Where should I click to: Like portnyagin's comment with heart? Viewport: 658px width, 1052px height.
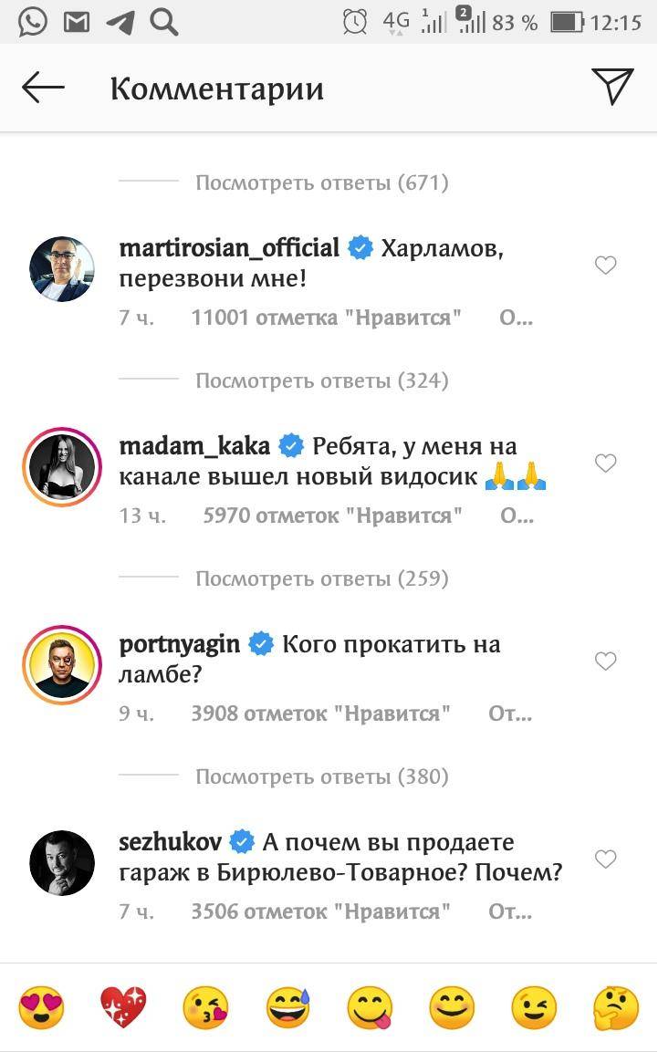tap(605, 661)
